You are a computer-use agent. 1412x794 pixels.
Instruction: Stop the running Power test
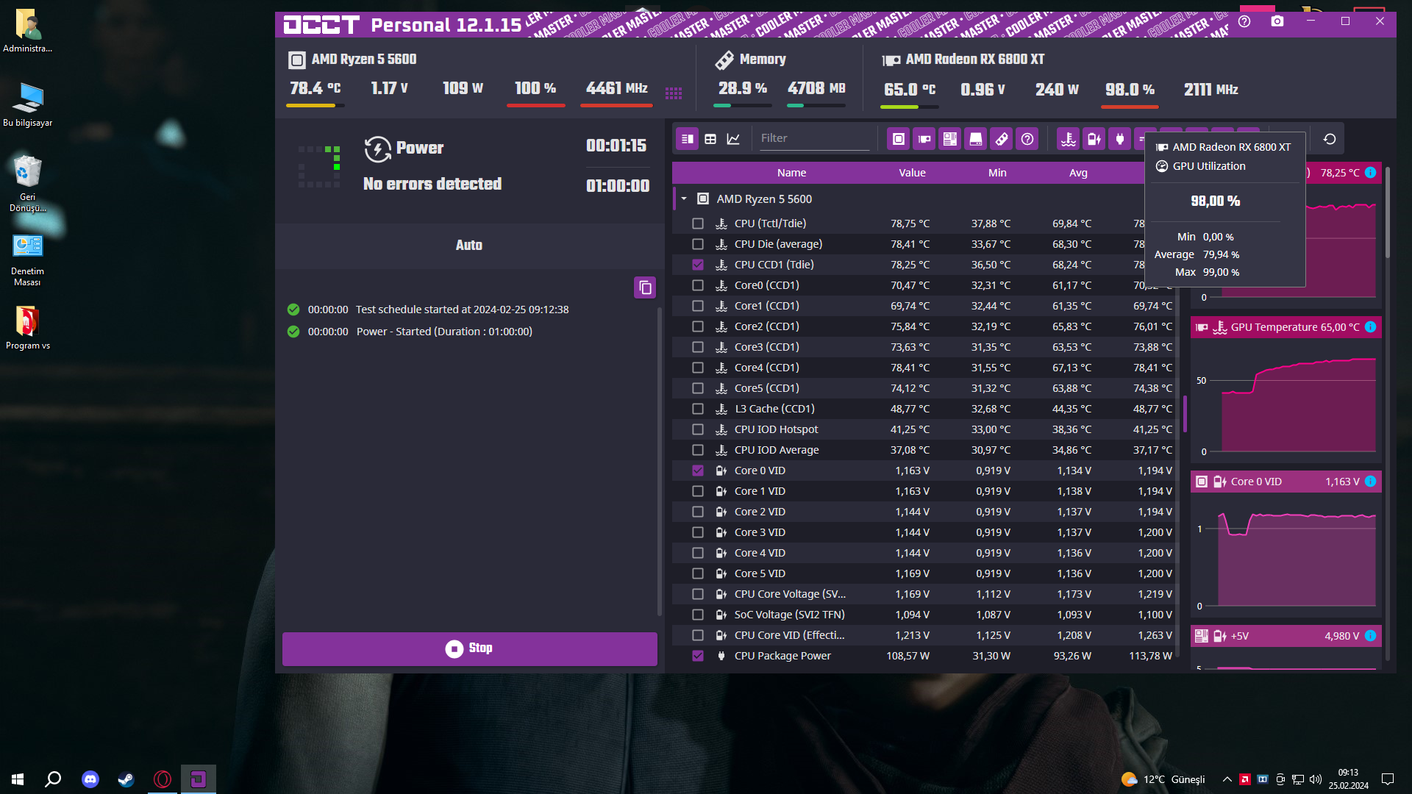click(x=469, y=648)
